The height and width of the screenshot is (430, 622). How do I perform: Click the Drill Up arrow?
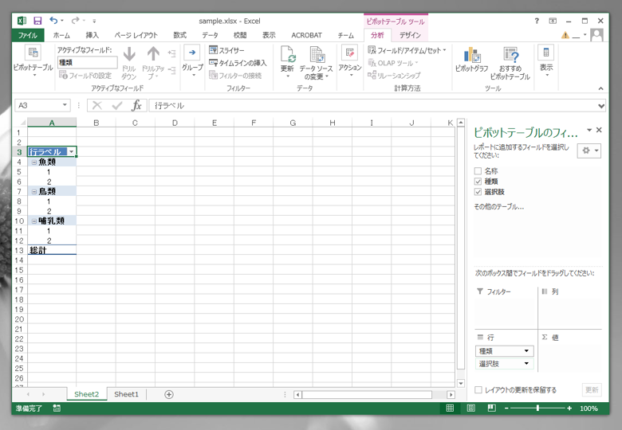[x=153, y=64]
